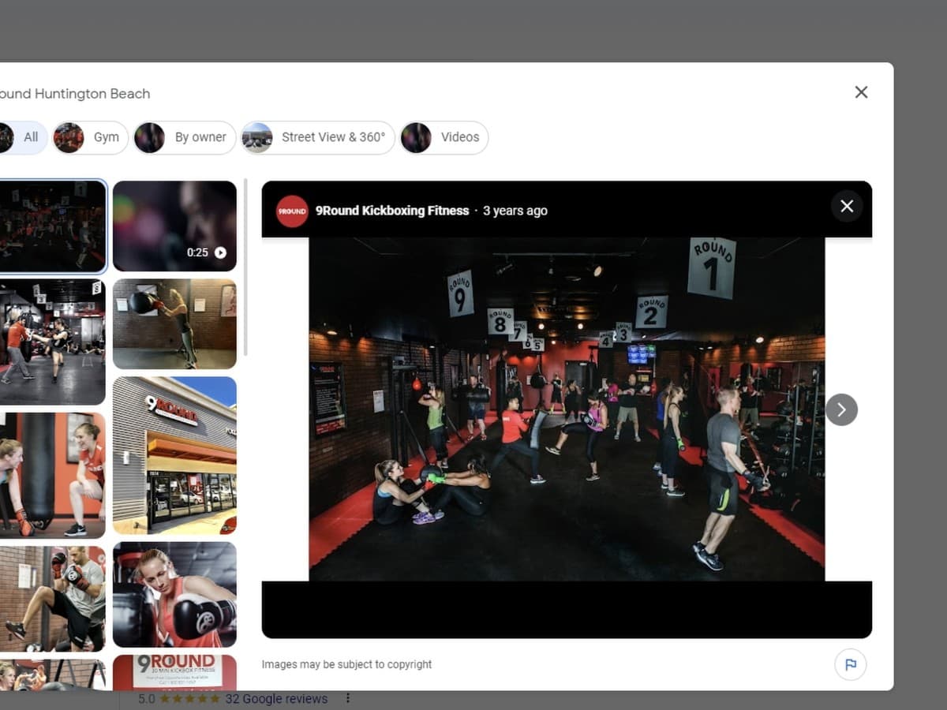Open photo of woman hitting speed bag
947x710 pixels.
click(174, 323)
